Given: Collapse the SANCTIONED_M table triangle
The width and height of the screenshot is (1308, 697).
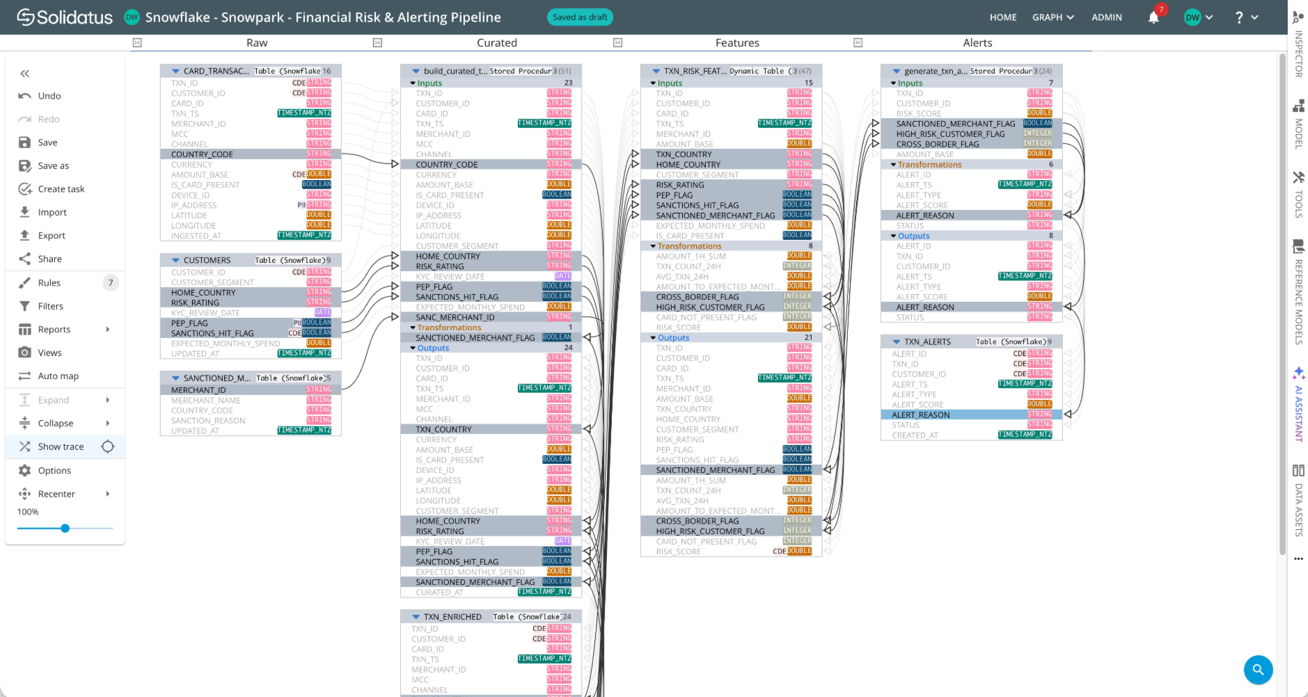Looking at the screenshot, I should click(175, 378).
